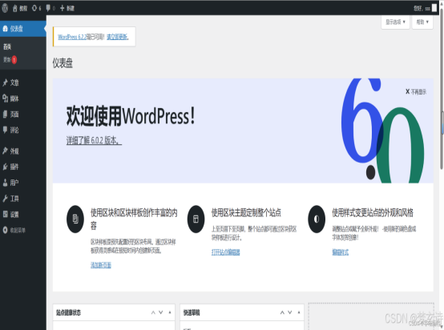
Task: Open the Media (媒体) sidebar menu
Action: [x=23, y=99]
